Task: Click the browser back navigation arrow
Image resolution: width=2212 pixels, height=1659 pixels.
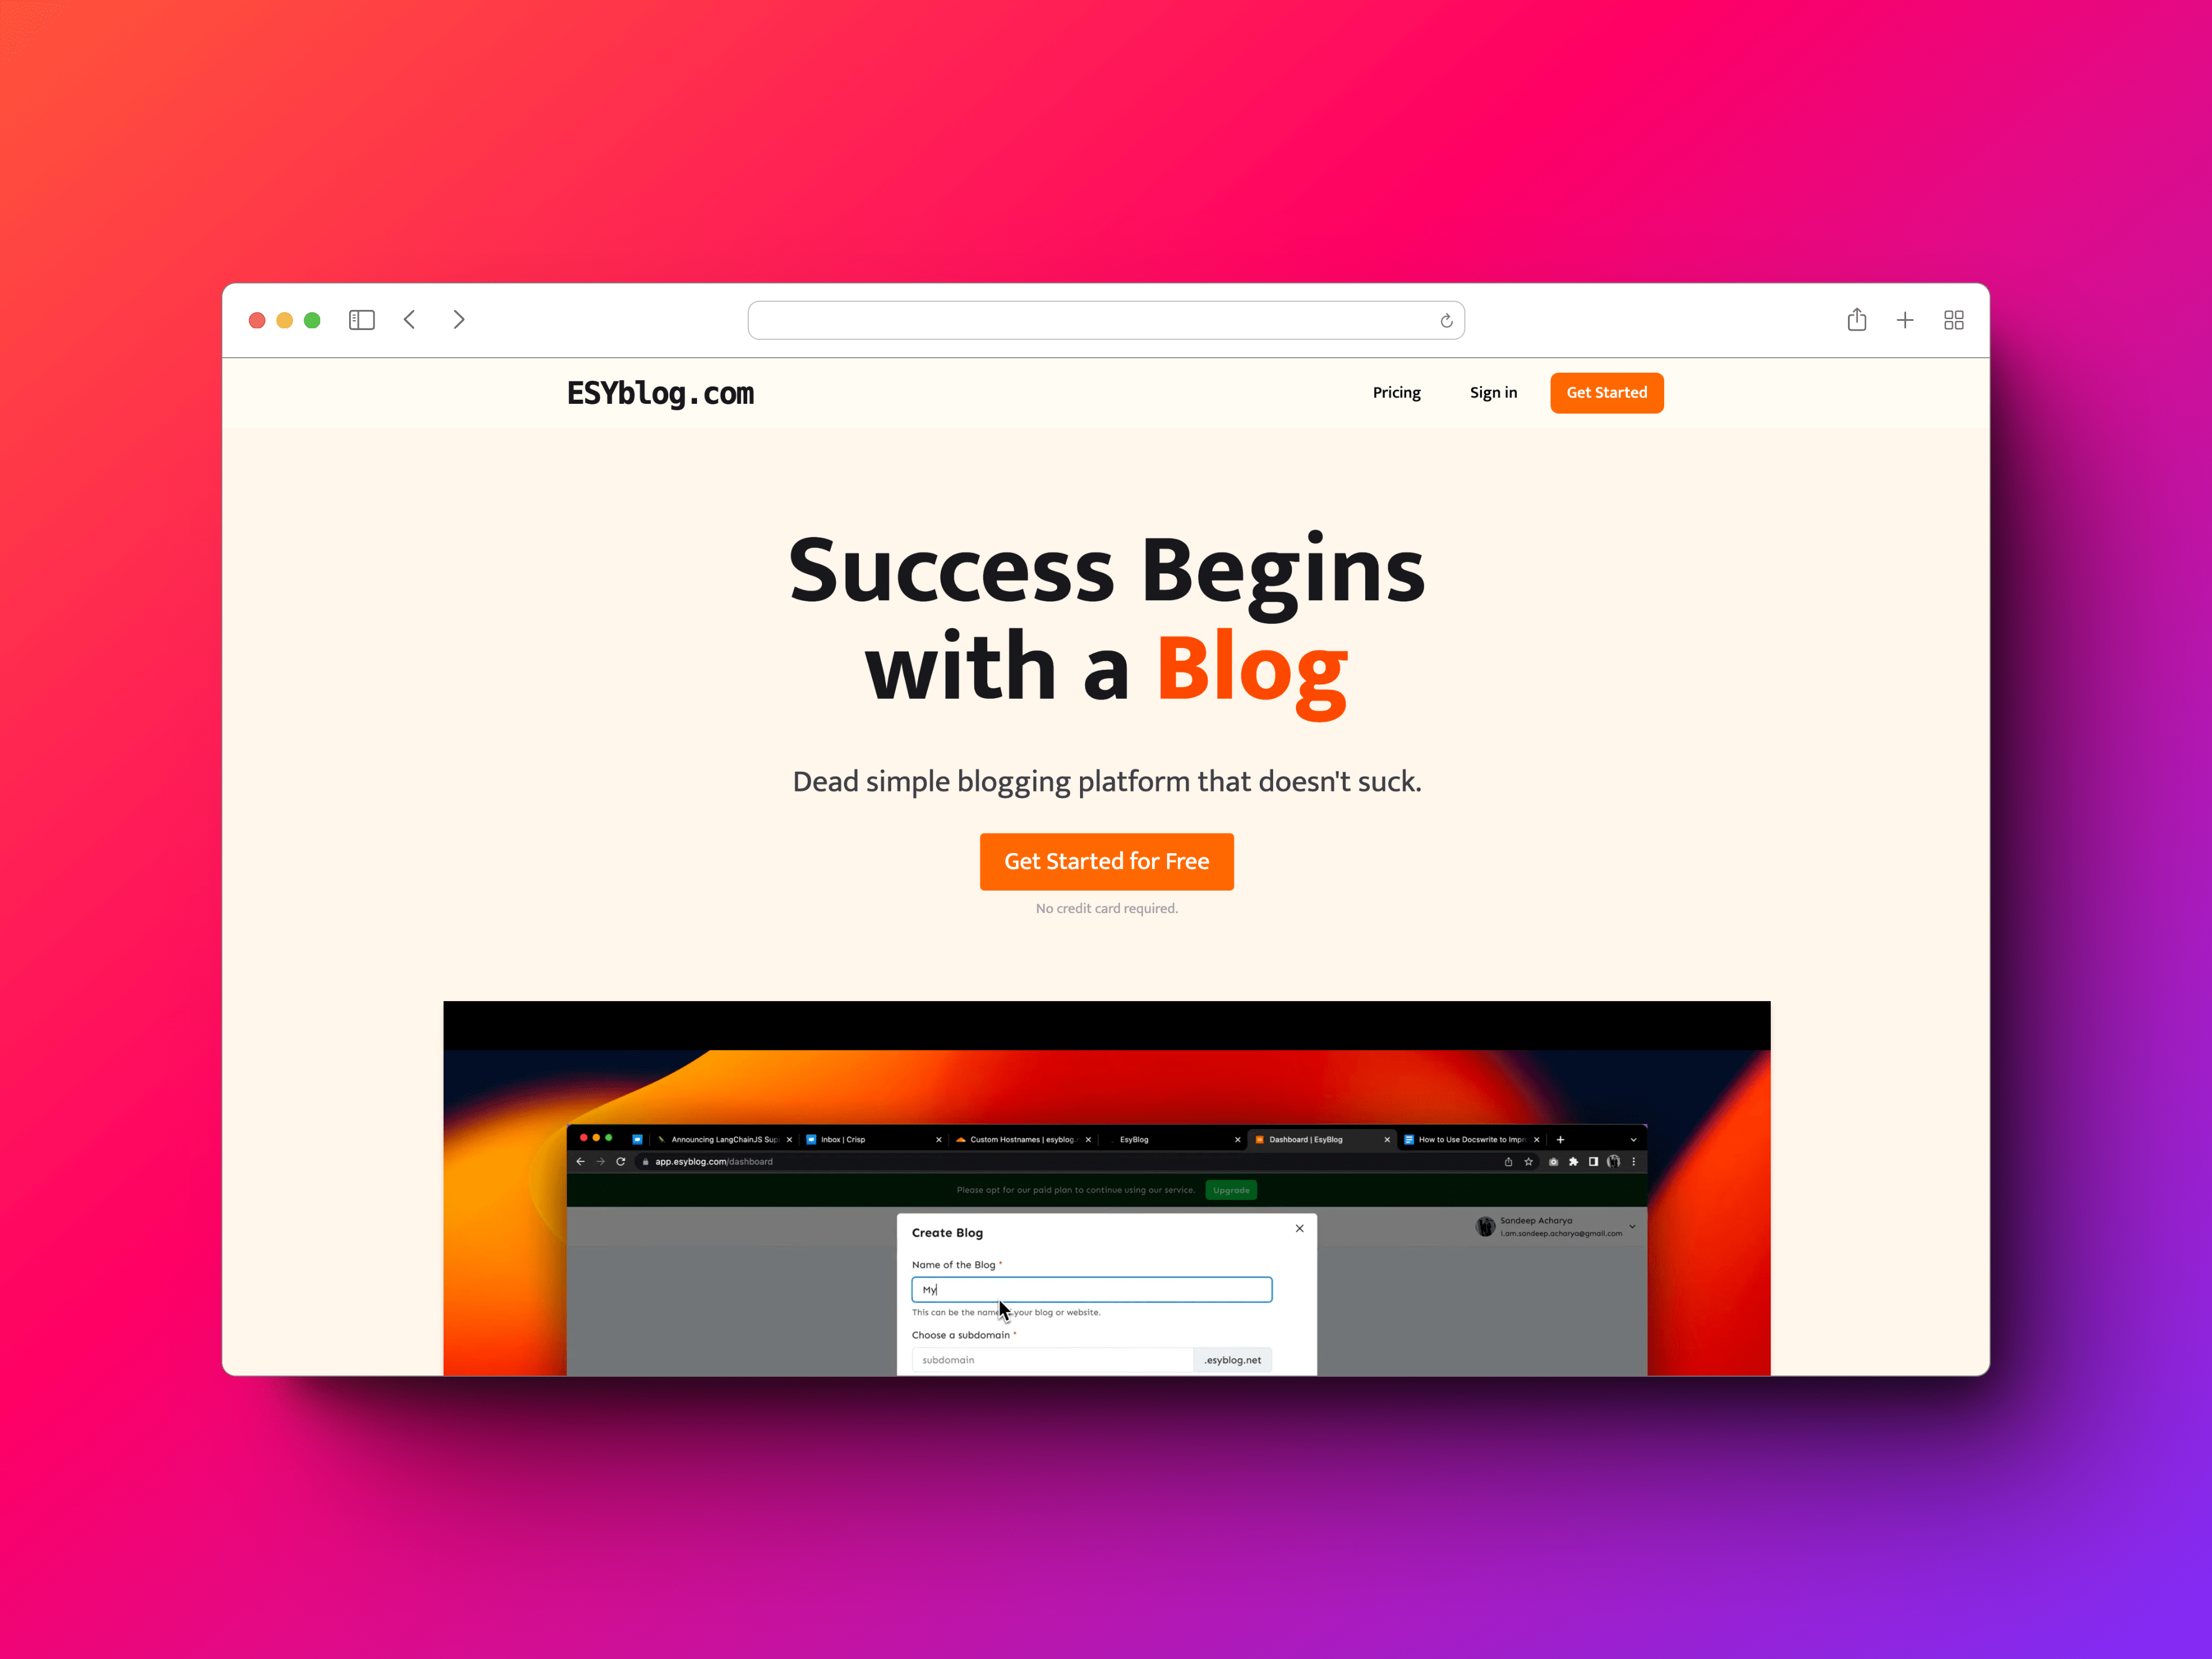Action: pos(410,321)
